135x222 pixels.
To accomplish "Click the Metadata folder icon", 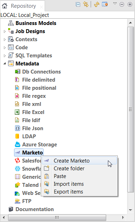I will [11, 64].
